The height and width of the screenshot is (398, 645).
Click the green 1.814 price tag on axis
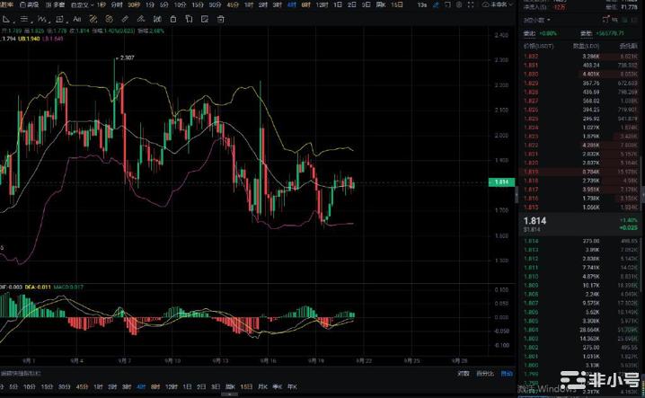(x=501, y=181)
